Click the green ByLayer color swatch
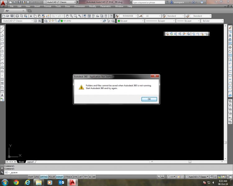 coord(119,21)
